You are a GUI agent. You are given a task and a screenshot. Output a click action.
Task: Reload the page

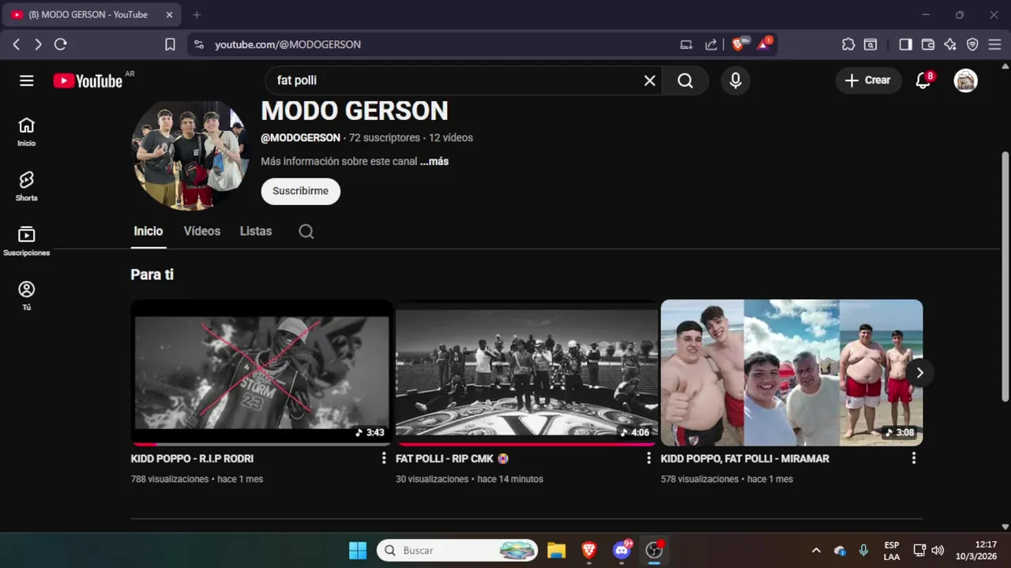point(61,44)
